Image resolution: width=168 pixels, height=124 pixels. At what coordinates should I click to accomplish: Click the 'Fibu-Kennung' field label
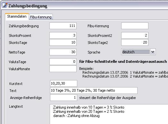[x=98, y=26]
